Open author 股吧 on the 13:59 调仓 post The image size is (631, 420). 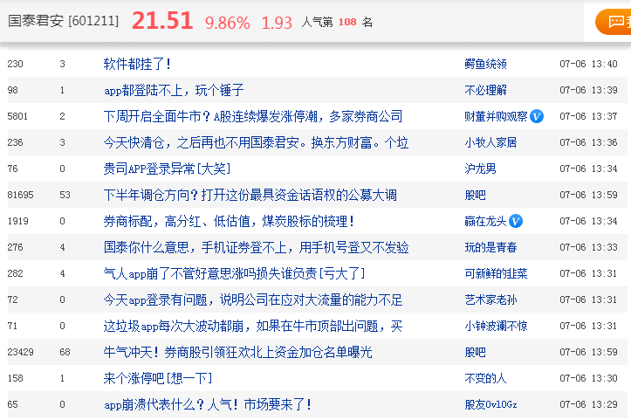coord(475,195)
